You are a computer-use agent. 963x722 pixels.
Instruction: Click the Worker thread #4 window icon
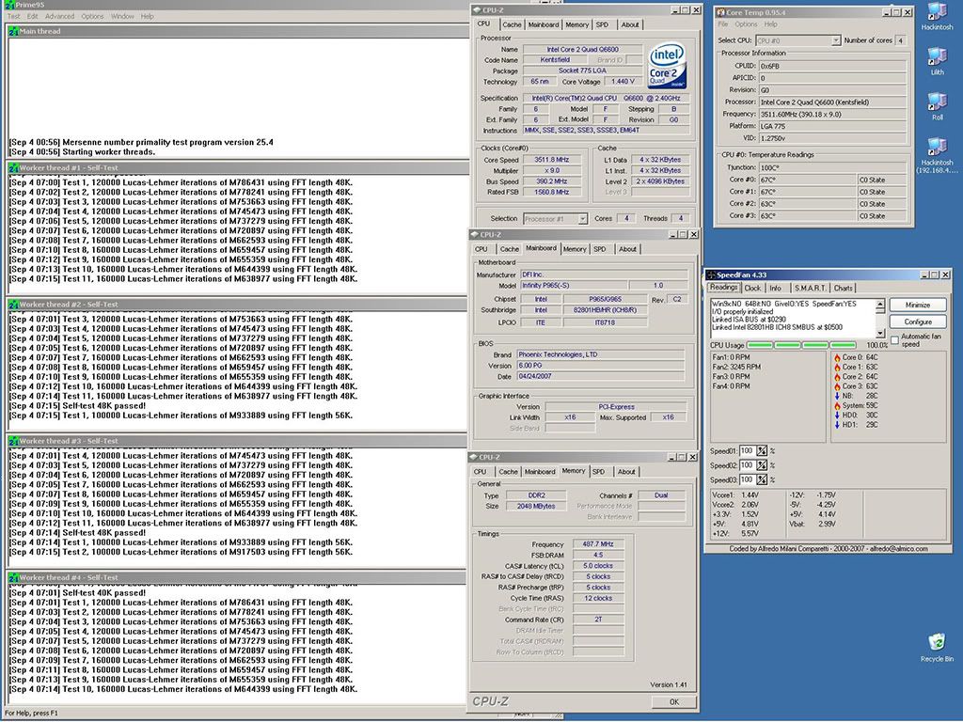point(13,578)
